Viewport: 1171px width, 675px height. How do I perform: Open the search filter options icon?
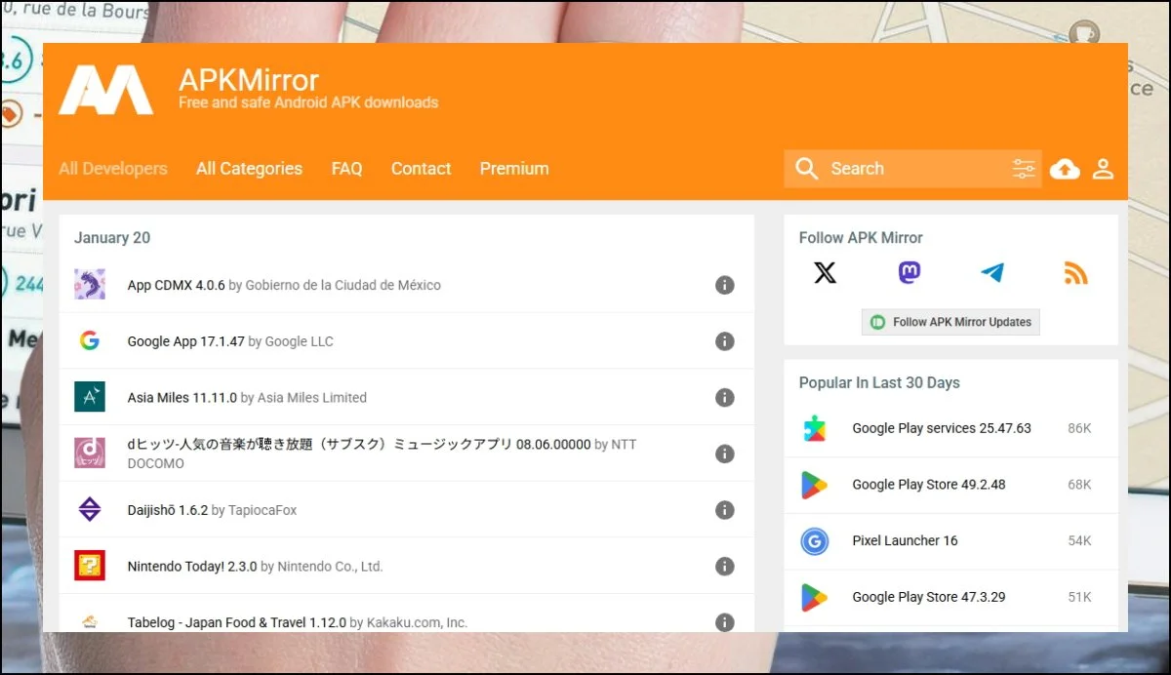coord(1023,169)
